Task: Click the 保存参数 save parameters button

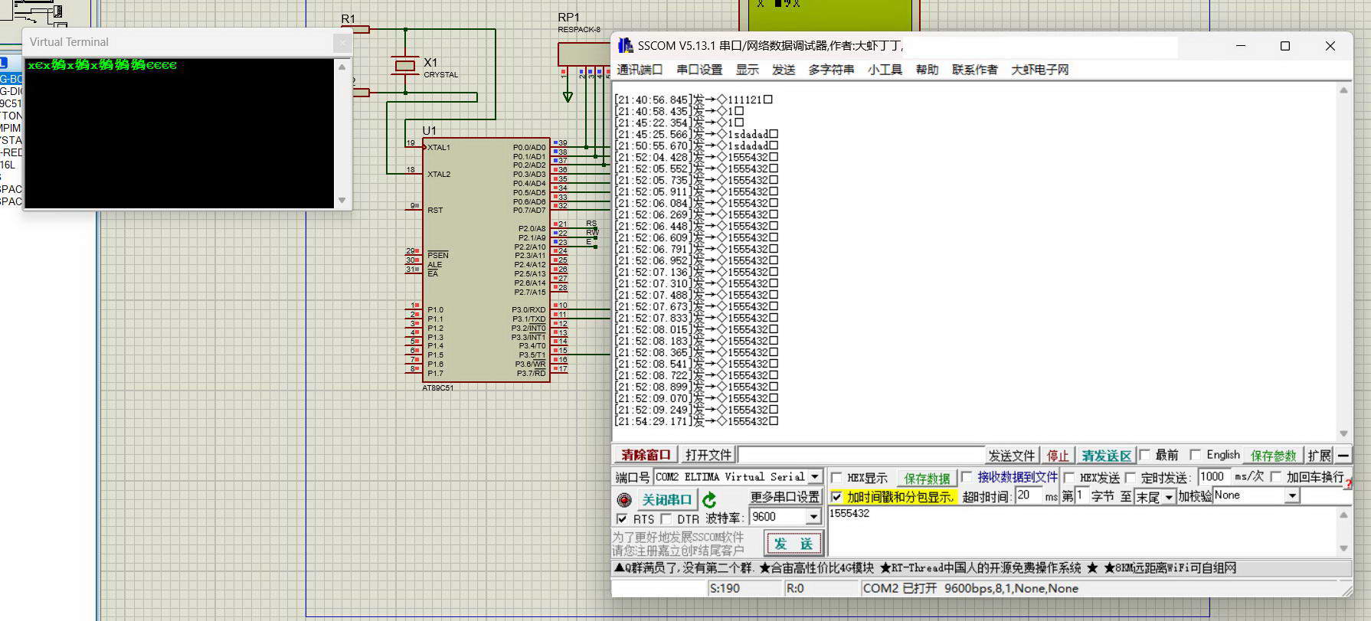Action: (x=1273, y=456)
